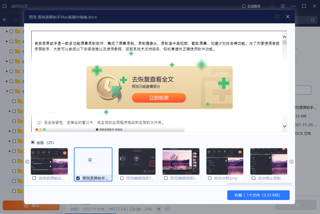The height and width of the screenshot is (214, 320).
Task: Select the 预览编辑视频1 thumbnail image
Action: [137, 162]
